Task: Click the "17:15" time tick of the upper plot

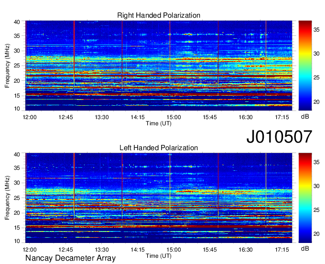Action: point(282,117)
